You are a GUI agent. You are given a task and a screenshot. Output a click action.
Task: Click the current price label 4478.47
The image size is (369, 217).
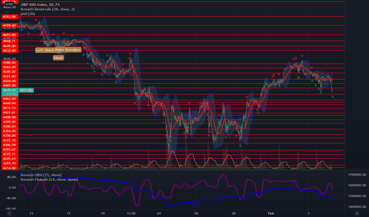10,90
